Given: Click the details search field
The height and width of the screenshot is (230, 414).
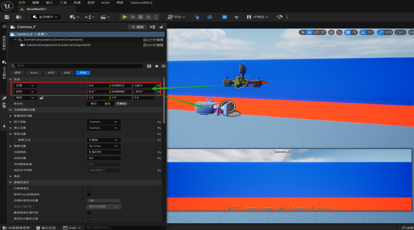Looking at the screenshot, I should coord(76,66).
